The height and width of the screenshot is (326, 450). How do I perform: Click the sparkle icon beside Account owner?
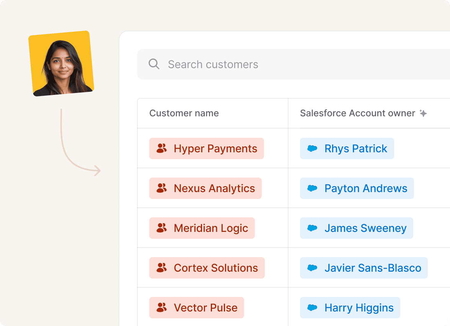click(423, 113)
